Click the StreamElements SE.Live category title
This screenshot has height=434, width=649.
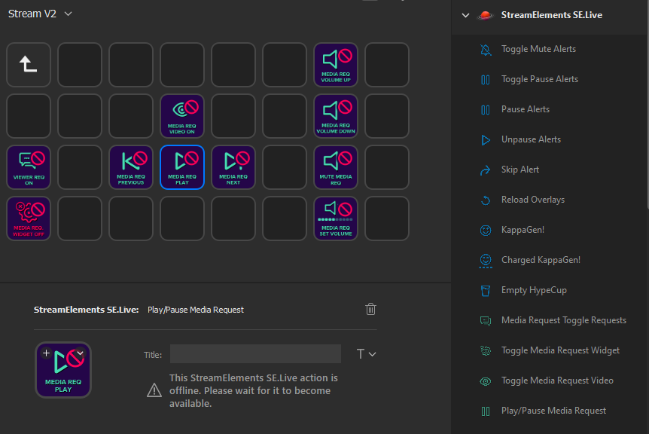click(552, 15)
